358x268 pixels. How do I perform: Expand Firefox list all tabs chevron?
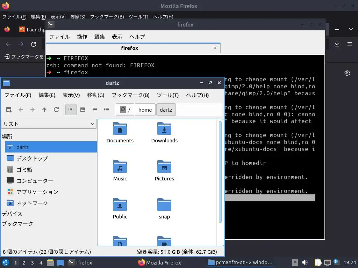[351, 29]
